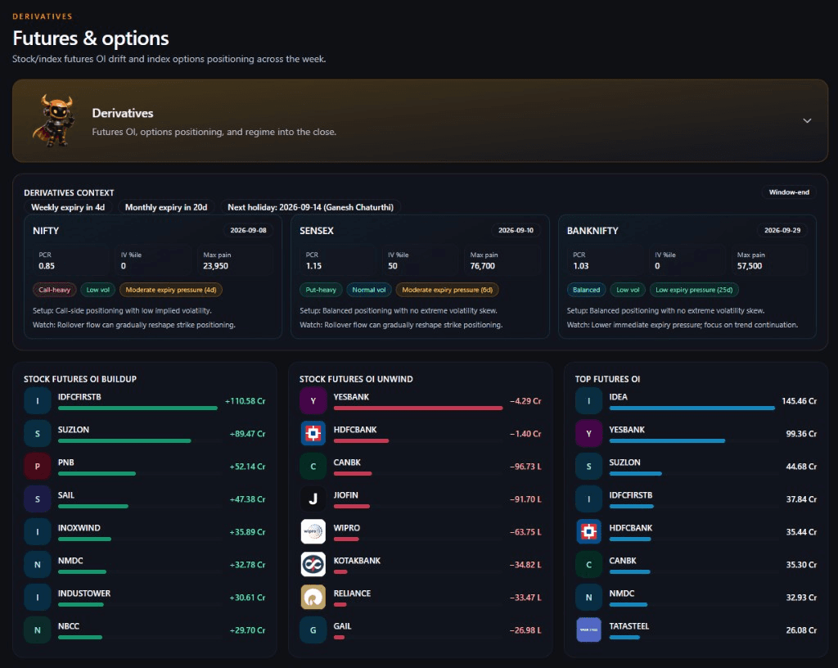Image resolution: width=838 pixels, height=668 pixels.
Task: Click the Window-end badge
Action: (789, 192)
